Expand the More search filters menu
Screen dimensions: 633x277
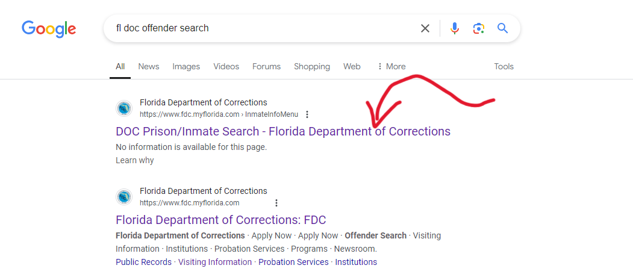(x=391, y=67)
